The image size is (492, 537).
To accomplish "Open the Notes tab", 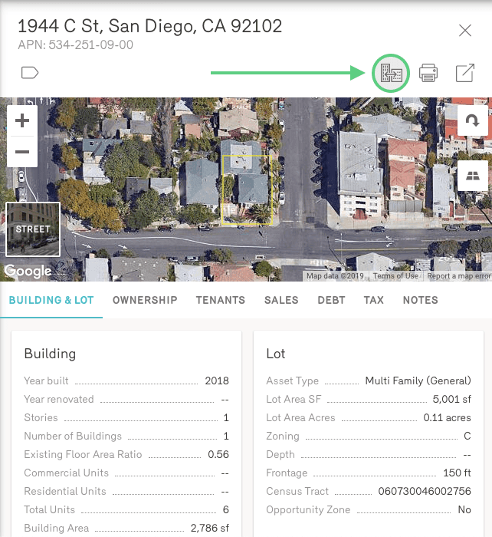I will (x=421, y=300).
